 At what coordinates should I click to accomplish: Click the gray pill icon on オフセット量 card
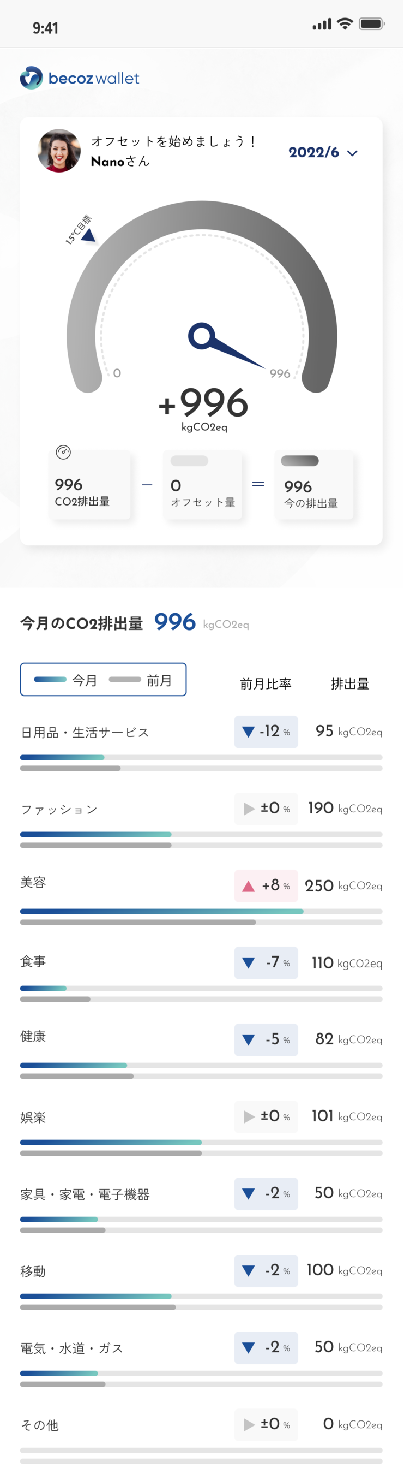(x=189, y=461)
